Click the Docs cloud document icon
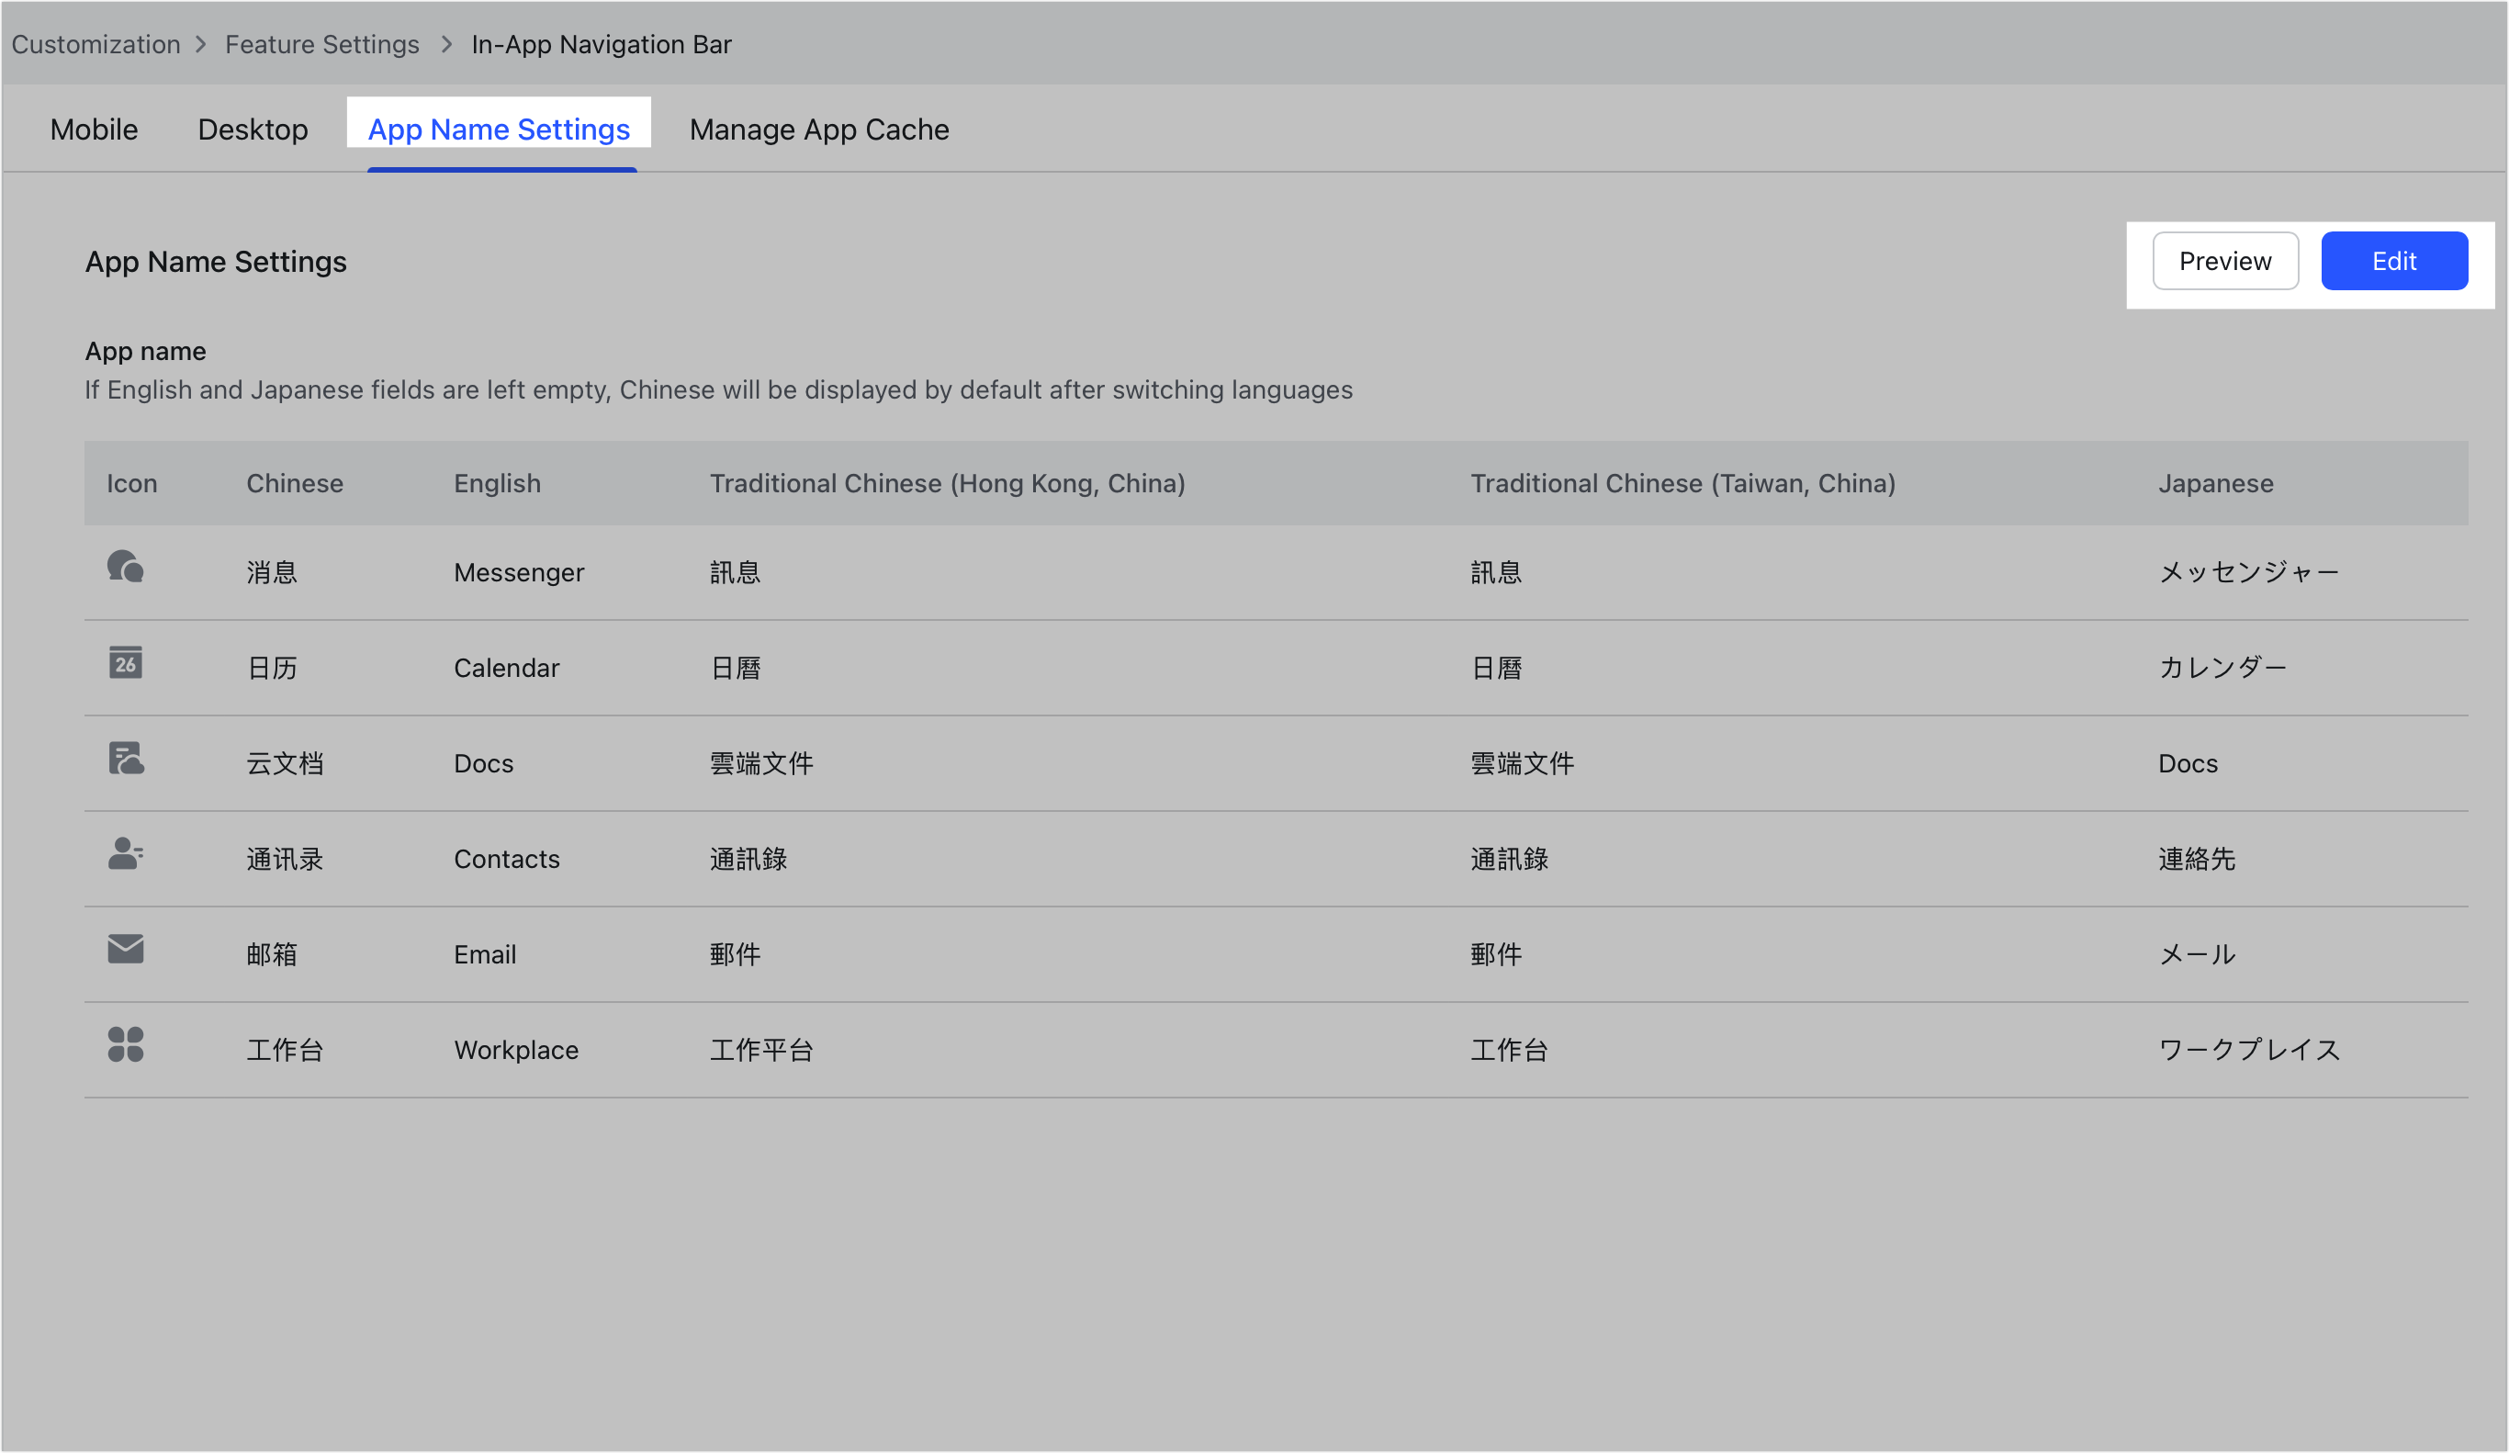Image resolution: width=2509 pixels, height=1453 pixels. tap(126, 759)
